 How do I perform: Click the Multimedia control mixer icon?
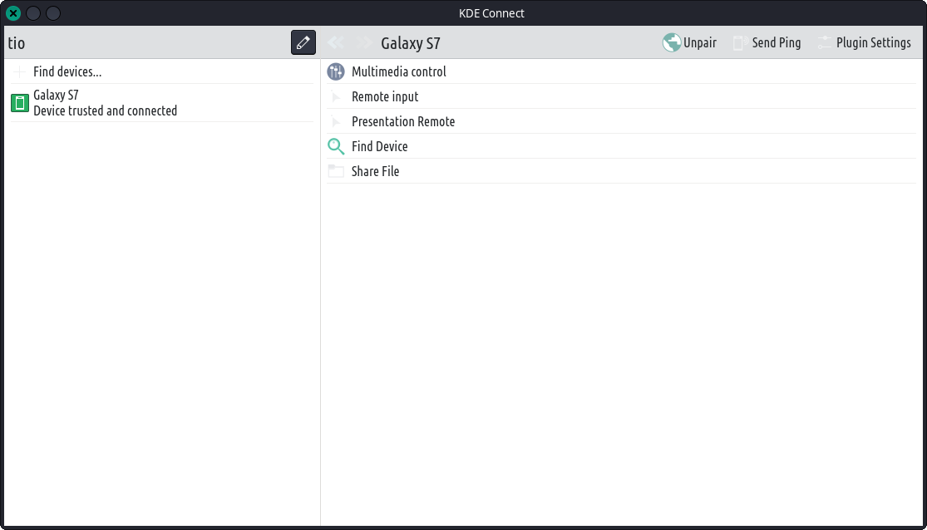[336, 72]
